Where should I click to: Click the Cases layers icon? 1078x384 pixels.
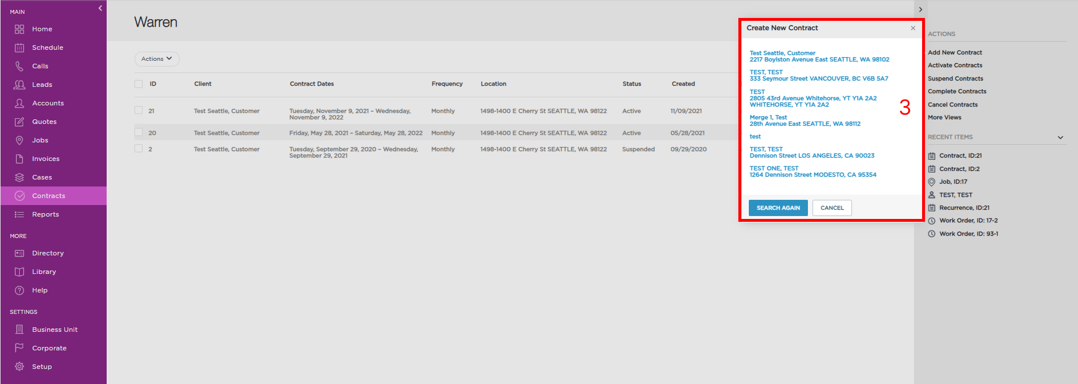pyautogui.click(x=19, y=177)
